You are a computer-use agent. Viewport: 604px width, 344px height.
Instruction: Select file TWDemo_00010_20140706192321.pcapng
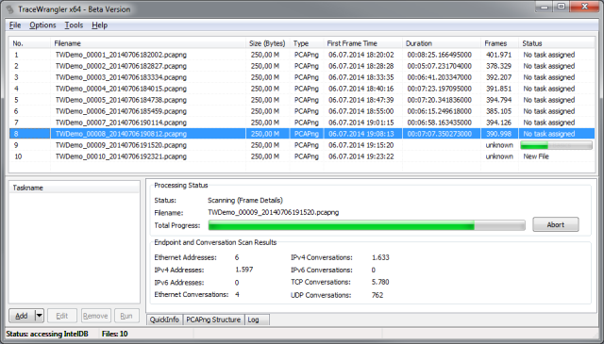pyautogui.click(x=121, y=156)
